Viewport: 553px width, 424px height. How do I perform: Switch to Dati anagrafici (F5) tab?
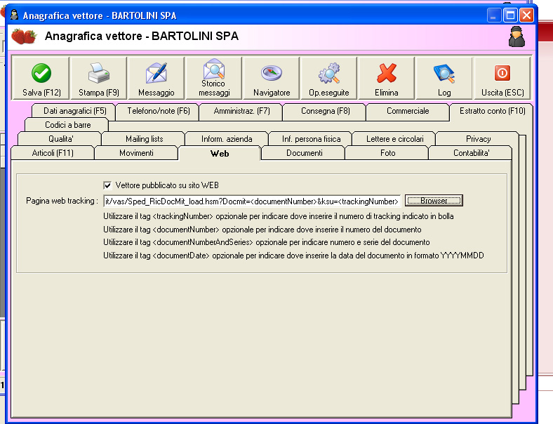(x=74, y=111)
